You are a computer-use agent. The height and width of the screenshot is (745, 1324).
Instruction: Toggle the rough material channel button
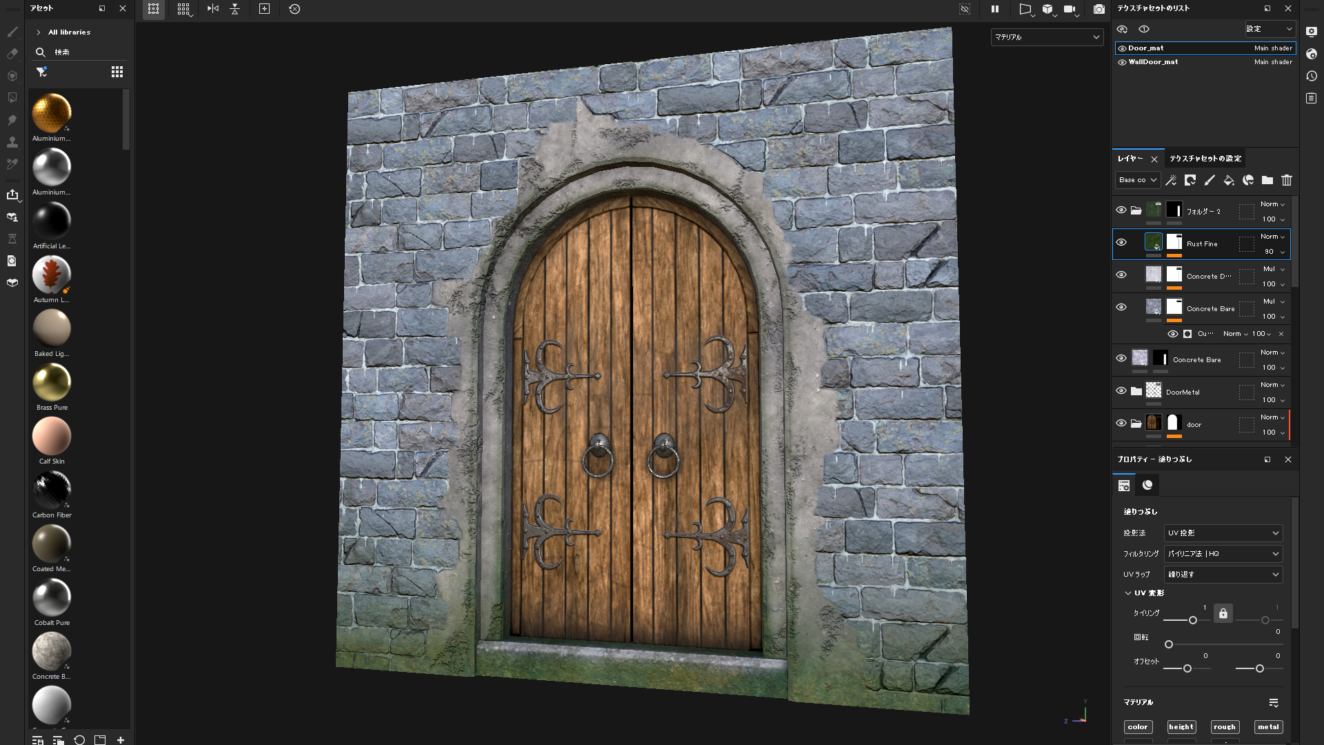(x=1224, y=726)
